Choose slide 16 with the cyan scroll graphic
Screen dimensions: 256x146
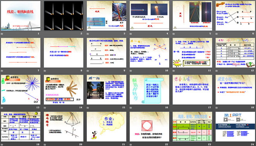[x=149, y=90]
